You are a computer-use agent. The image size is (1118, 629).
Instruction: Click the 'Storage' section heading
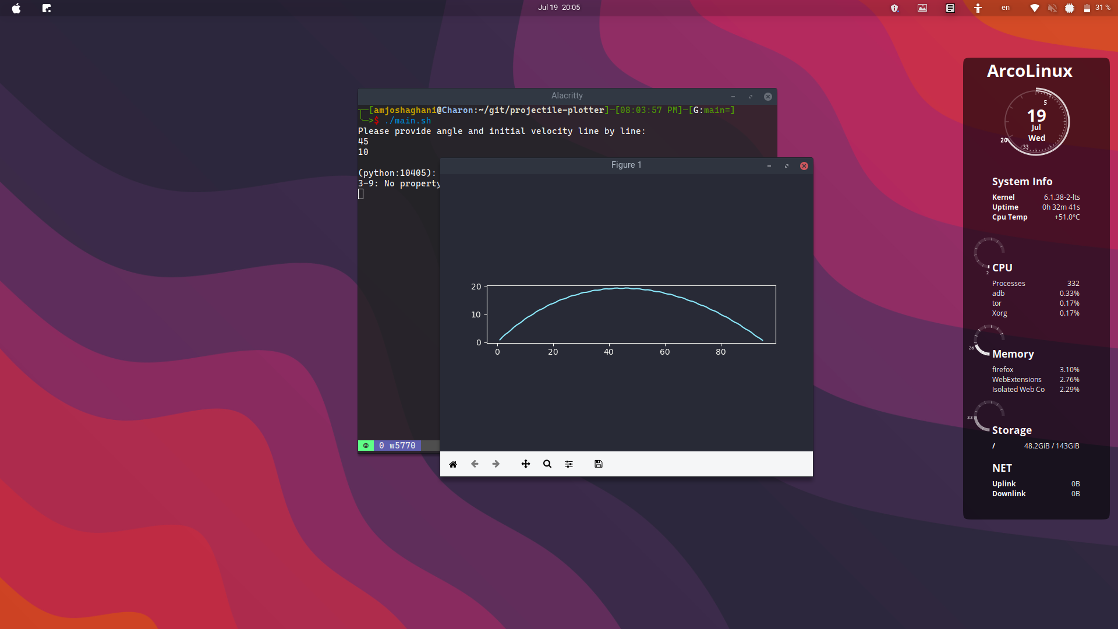coord(1011,430)
